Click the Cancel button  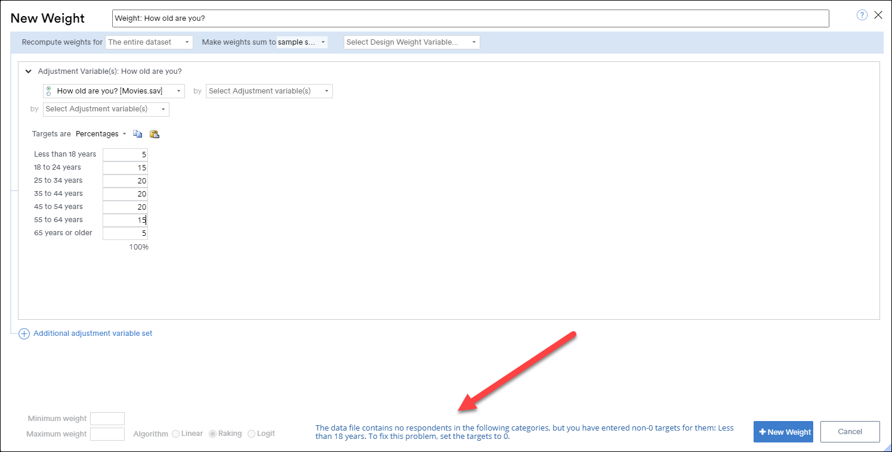(850, 432)
